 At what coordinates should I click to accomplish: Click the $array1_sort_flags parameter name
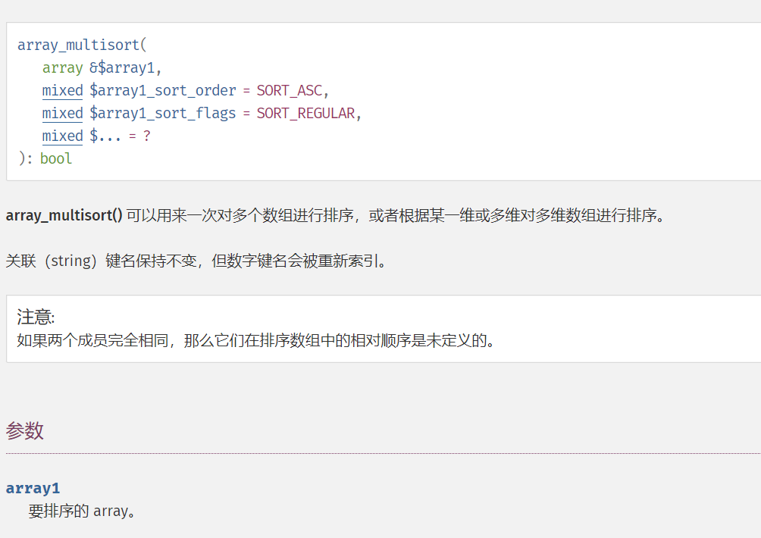coord(163,114)
